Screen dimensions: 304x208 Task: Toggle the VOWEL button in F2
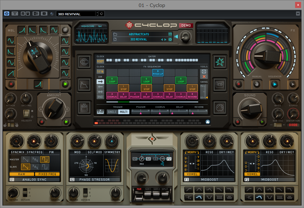(x=252, y=174)
